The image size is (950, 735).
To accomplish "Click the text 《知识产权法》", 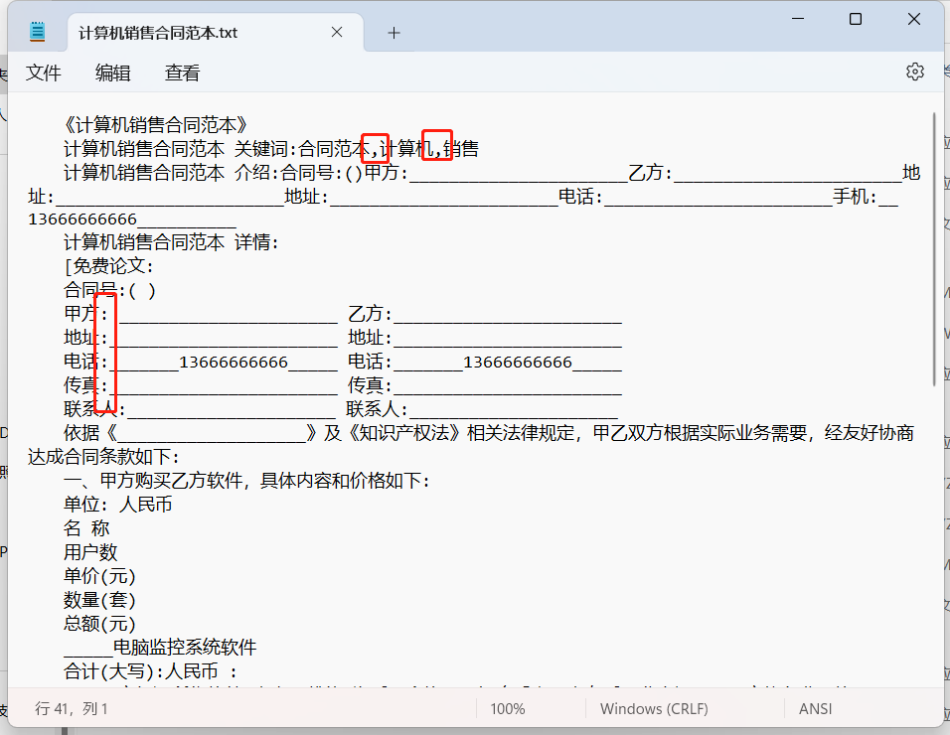I will (x=403, y=433).
